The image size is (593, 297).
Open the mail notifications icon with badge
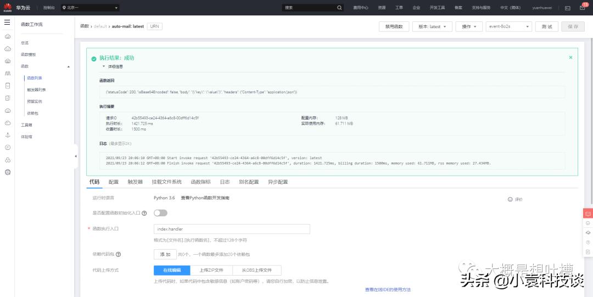[x=582, y=8]
